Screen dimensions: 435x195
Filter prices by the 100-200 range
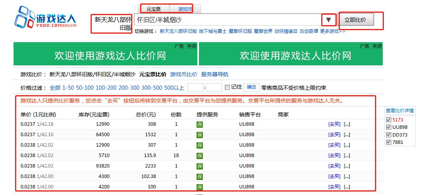[106, 87]
